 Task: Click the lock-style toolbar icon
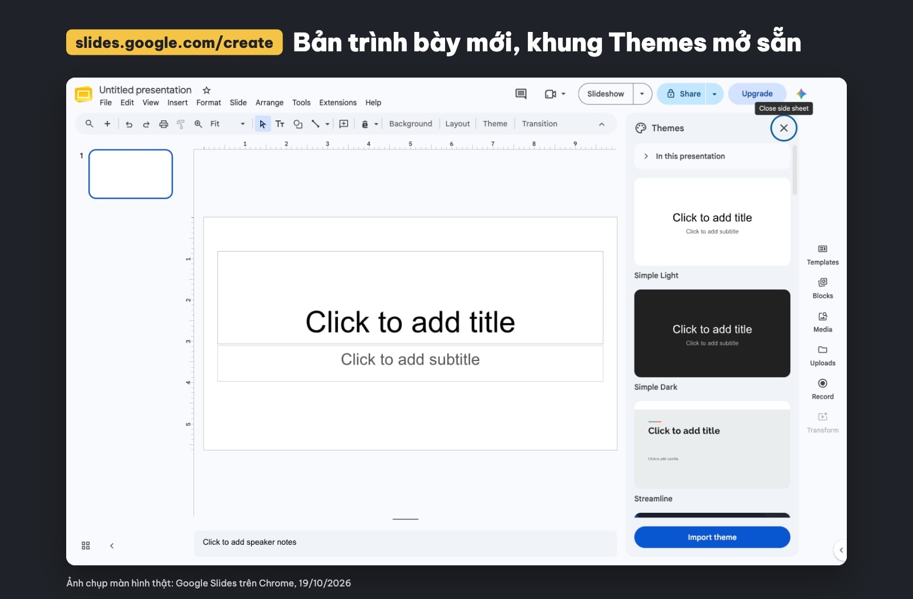pyautogui.click(x=365, y=124)
